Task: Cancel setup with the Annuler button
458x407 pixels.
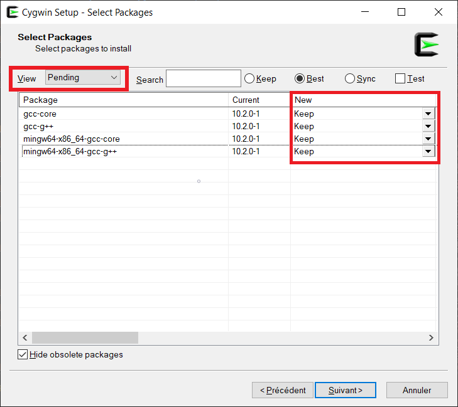Action: coord(417,390)
